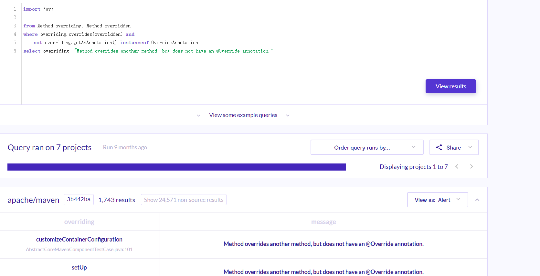Click the share icon
The image size is (540, 276).
439,147
